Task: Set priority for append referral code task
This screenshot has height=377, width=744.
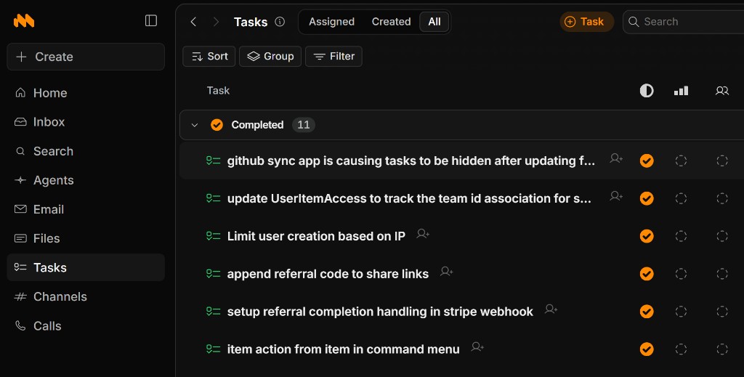Action: (x=681, y=274)
